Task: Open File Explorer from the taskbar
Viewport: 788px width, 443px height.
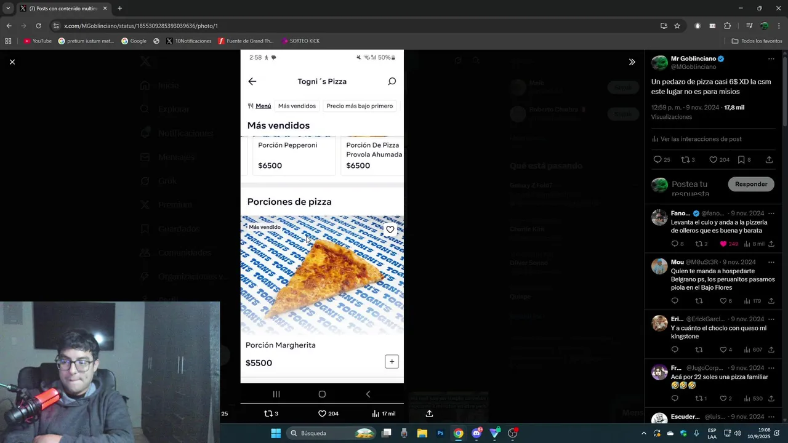Action: click(422, 433)
